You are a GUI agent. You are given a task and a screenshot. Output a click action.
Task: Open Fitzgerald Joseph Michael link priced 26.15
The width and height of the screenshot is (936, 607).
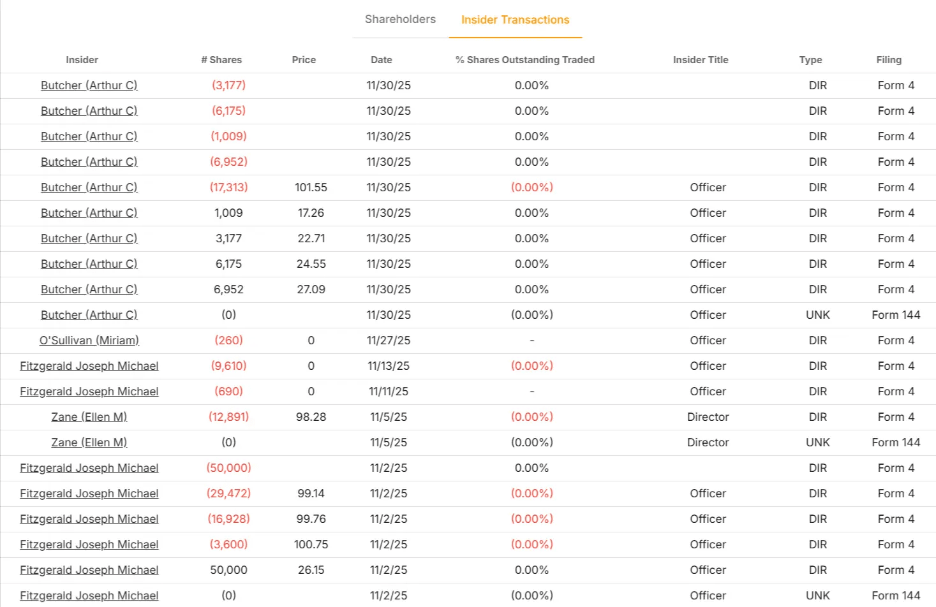pyautogui.click(x=89, y=570)
